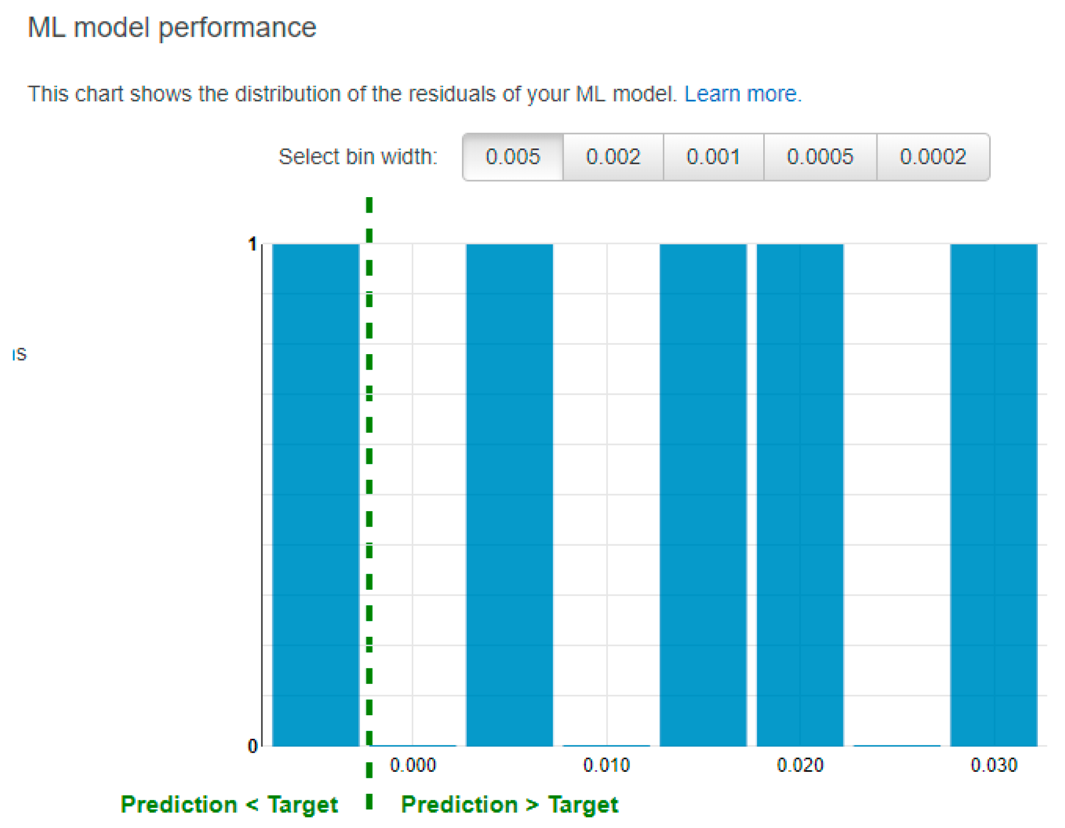Click the histogram bar above the 0.020 label

(x=800, y=494)
